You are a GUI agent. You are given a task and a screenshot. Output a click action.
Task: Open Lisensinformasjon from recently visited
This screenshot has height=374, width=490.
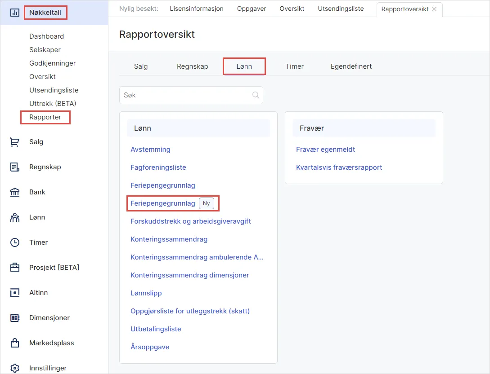[x=197, y=8]
